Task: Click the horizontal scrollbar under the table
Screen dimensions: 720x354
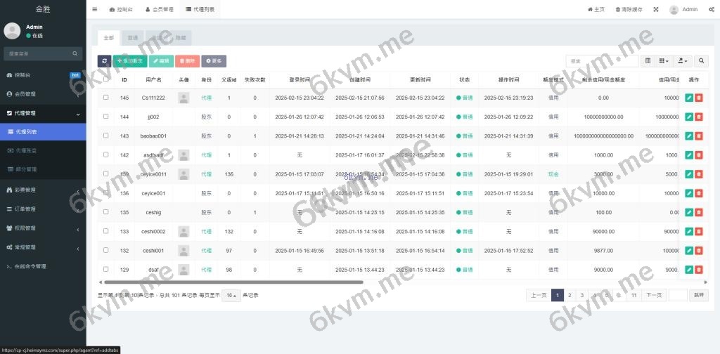Action: (x=233, y=282)
